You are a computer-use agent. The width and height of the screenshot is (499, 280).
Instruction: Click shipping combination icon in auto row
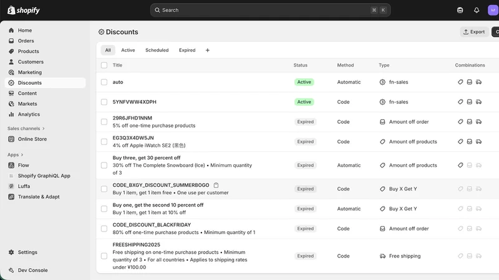coord(478,82)
